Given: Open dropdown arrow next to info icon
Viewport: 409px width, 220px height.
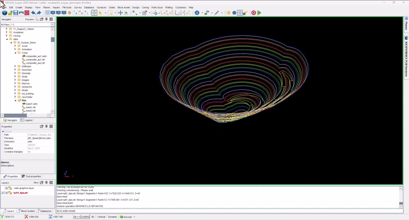Looking at the screenshot, I should coord(202,13).
